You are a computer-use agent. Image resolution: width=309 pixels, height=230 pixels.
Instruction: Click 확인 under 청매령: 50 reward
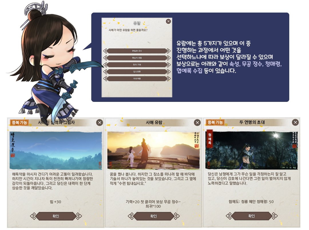[x=252, y=216]
